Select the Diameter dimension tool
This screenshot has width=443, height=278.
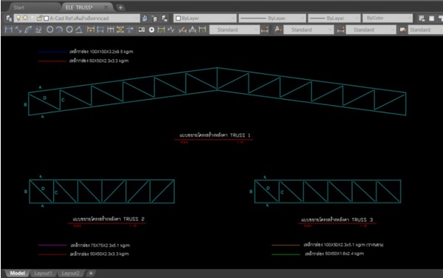pyautogui.click(x=70, y=30)
